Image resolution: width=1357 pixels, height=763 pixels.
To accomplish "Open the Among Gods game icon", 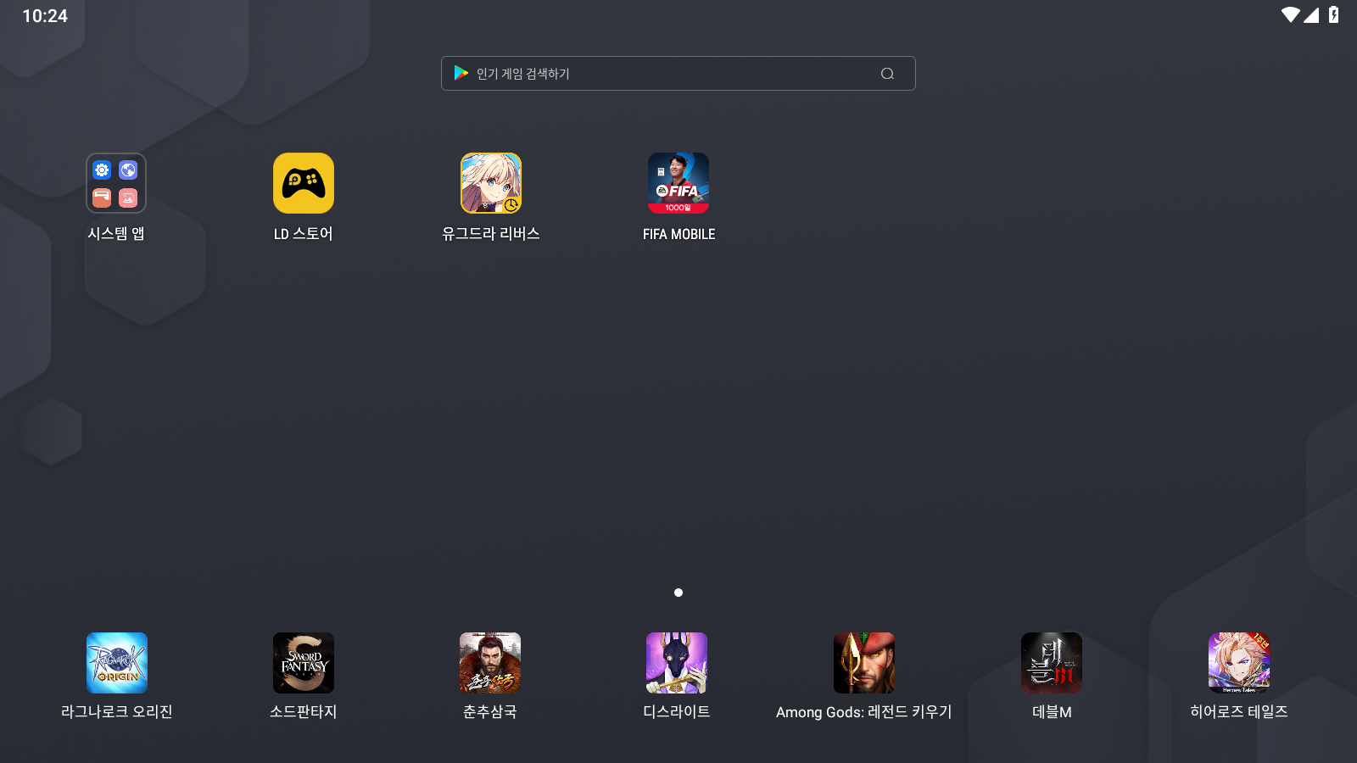I will pos(864,663).
